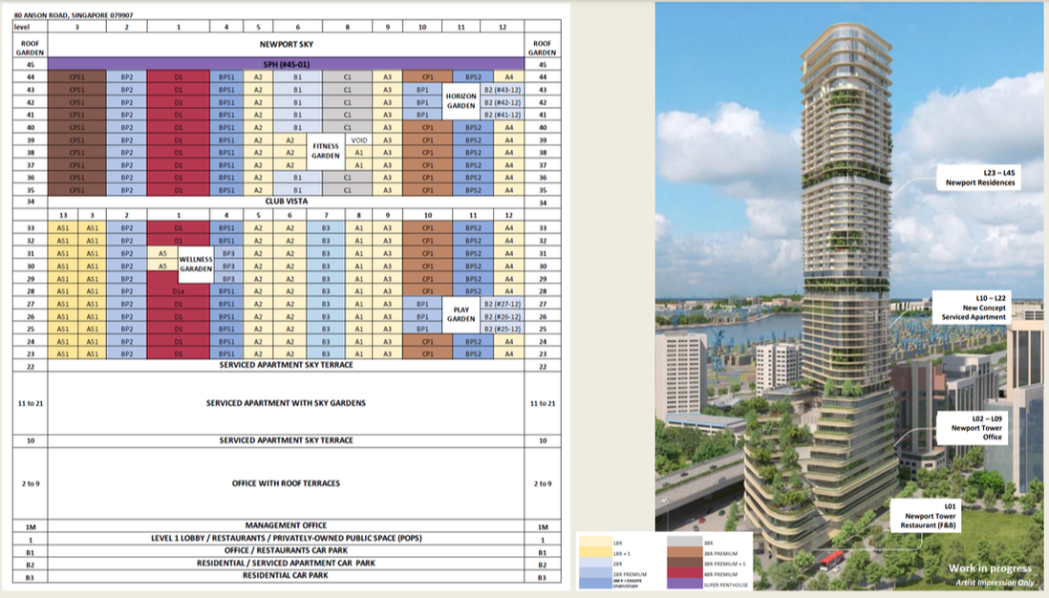1049x598 pixels.
Task: Click the left '11 to 21' level label
Action: pyautogui.click(x=31, y=403)
